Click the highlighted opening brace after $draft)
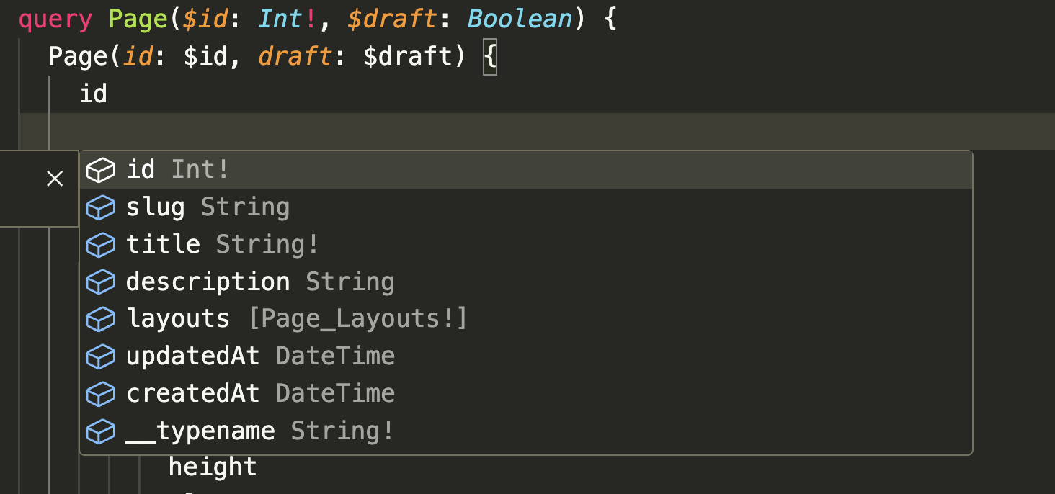This screenshot has height=494, width=1055. pyautogui.click(x=490, y=57)
